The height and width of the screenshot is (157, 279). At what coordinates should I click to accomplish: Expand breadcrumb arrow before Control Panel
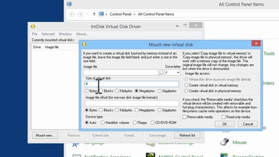[x=106, y=14]
